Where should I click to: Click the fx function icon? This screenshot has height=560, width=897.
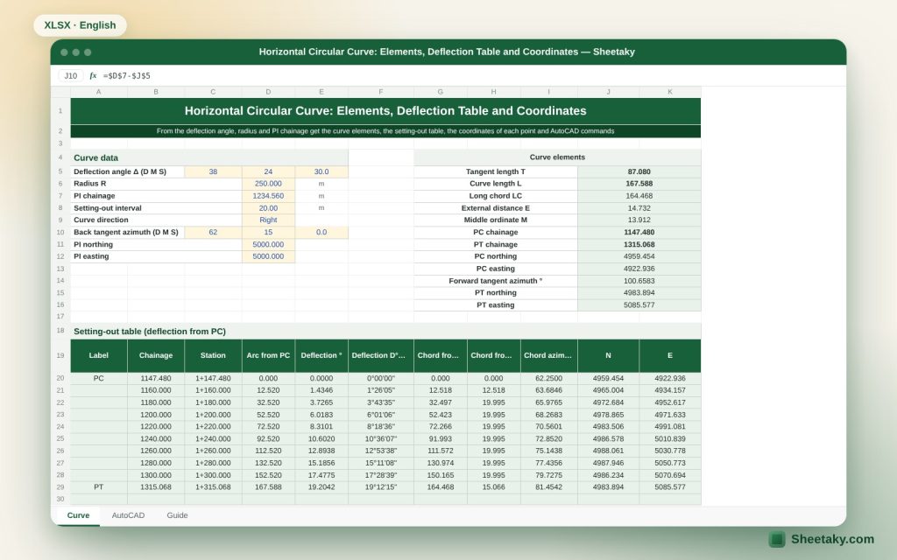93,75
